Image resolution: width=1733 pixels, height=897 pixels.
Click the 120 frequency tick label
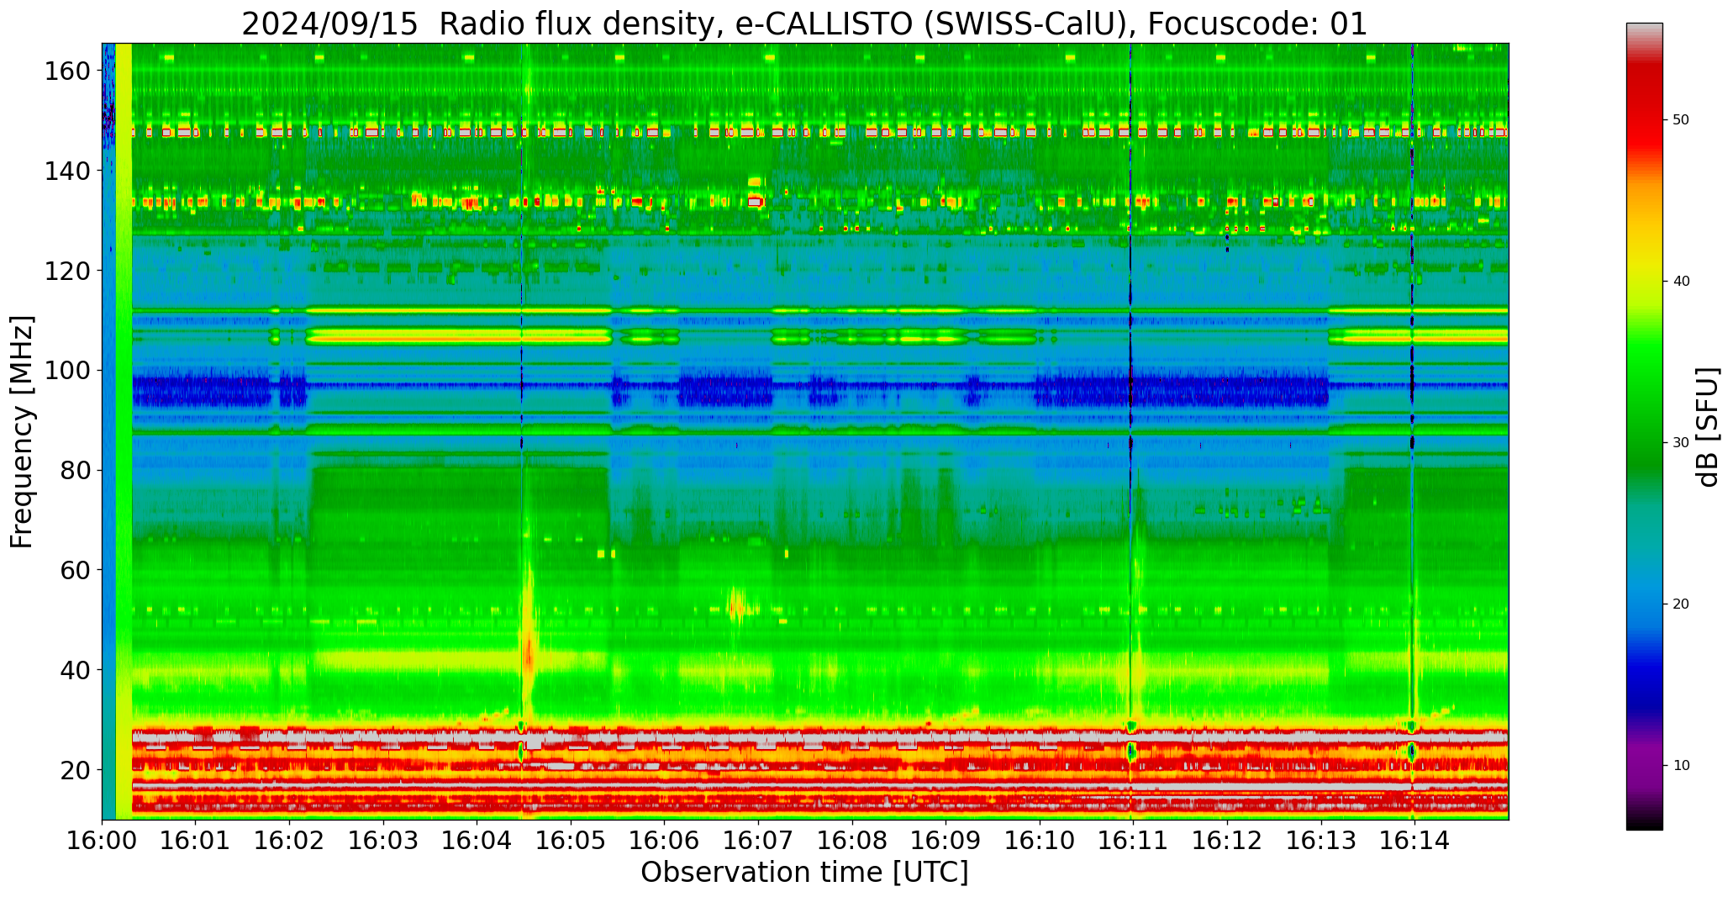coord(67,271)
